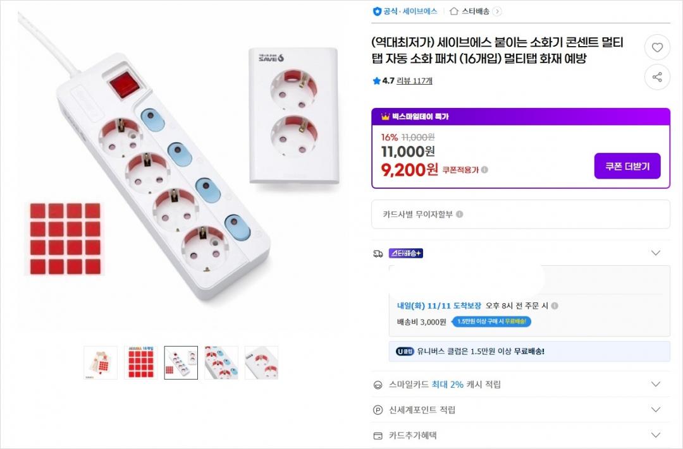
Task: Click the info icon beside 쿠폰적용가
Action: (484, 170)
